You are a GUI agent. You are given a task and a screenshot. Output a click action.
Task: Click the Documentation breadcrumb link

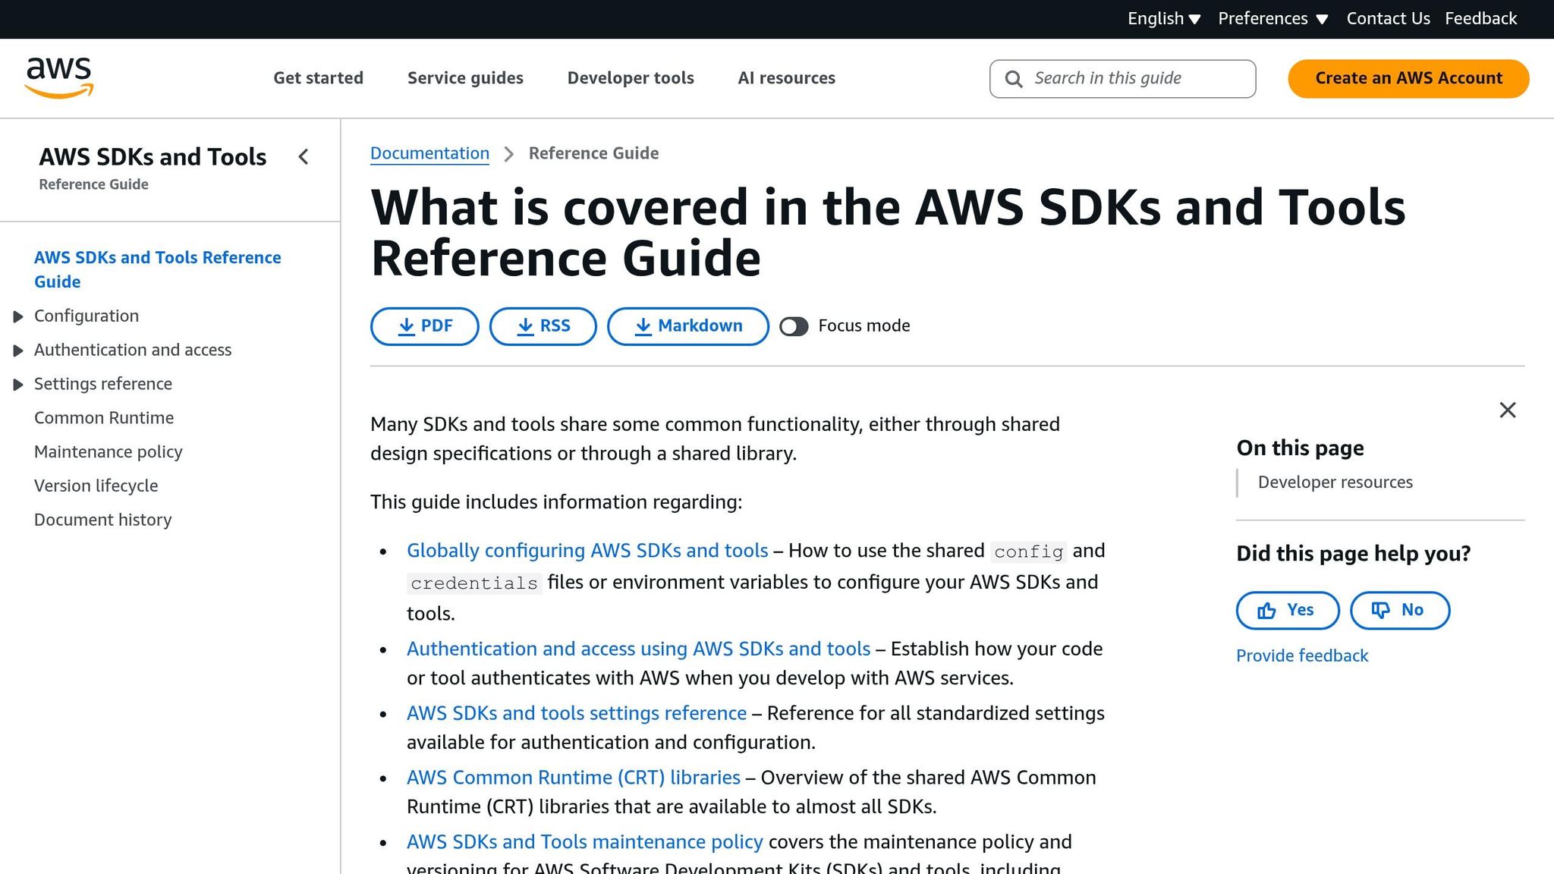click(x=429, y=153)
